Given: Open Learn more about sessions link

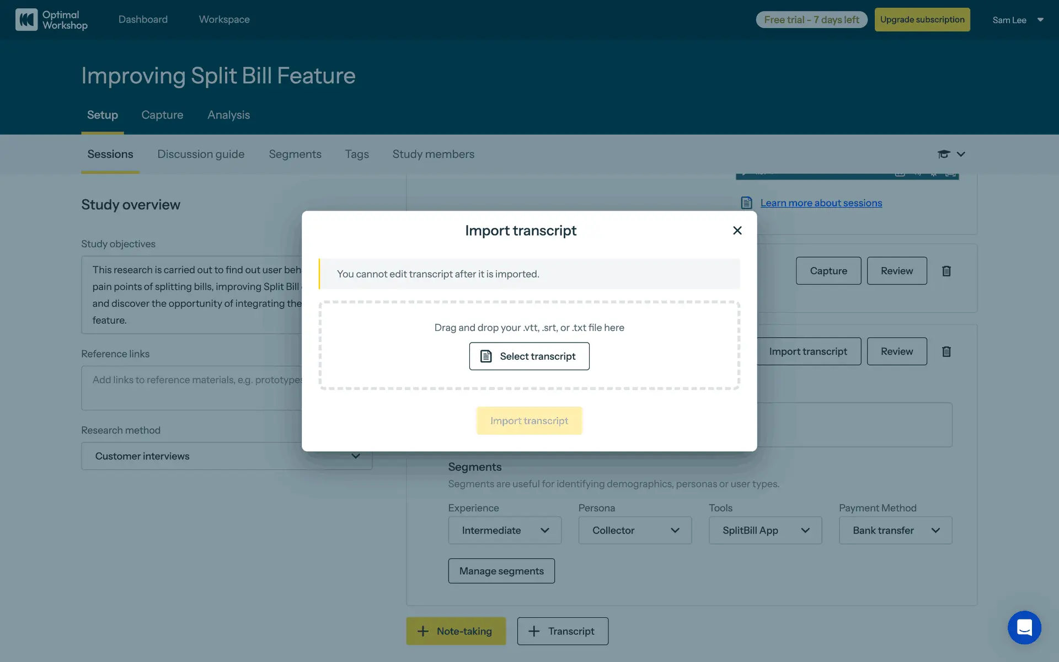Looking at the screenshot, I should pos(821,203).
